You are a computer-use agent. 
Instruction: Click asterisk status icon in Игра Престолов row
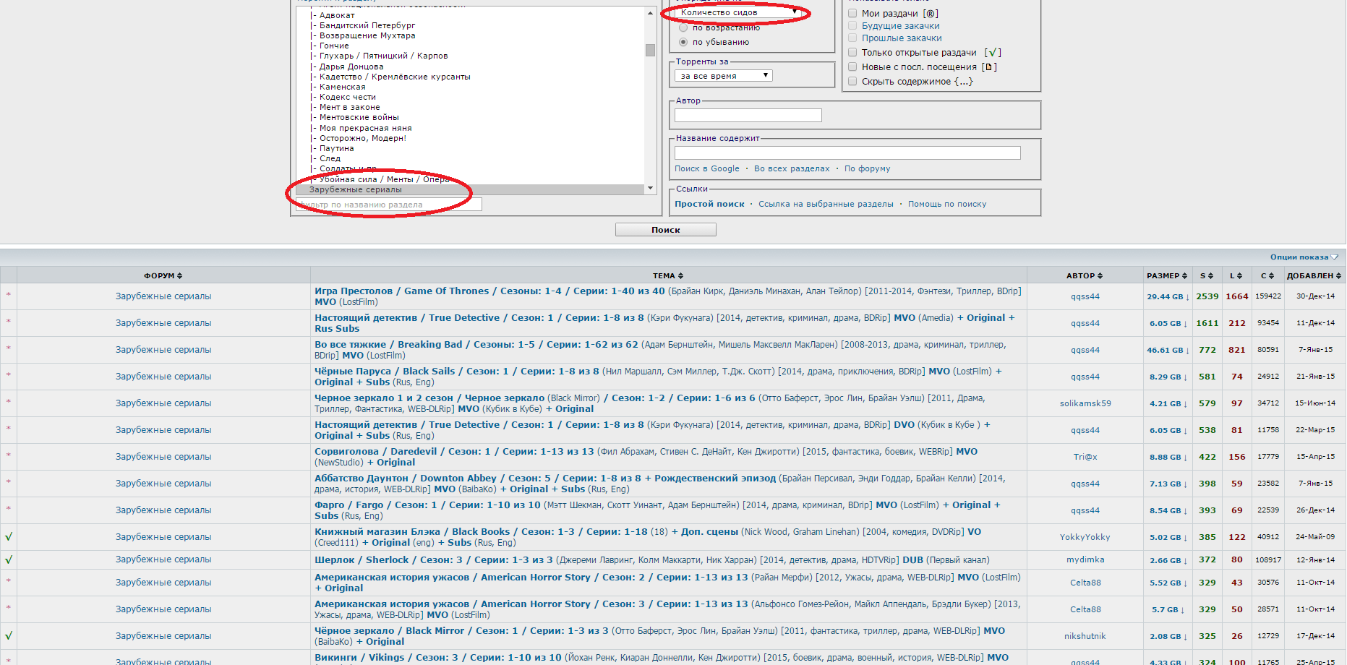coord(9,295)
